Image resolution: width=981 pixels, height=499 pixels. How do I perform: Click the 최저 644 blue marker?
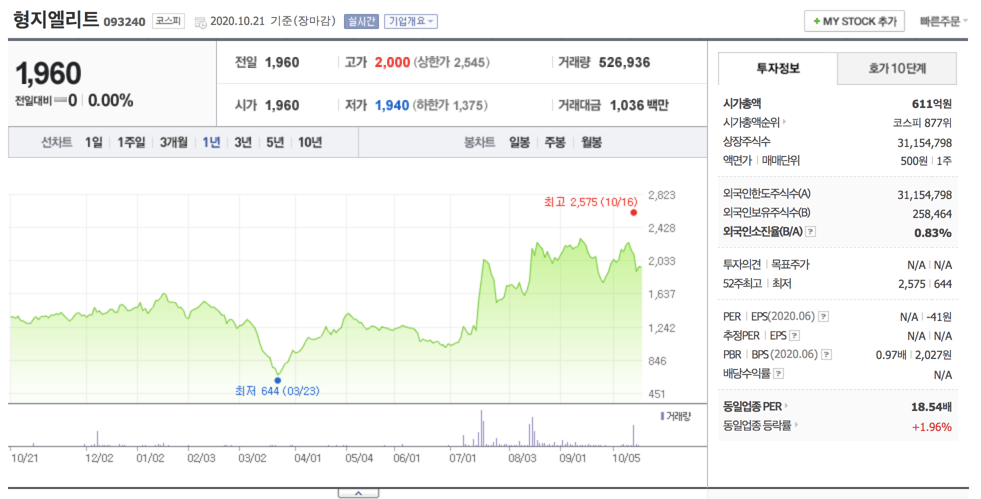click(x=277, y=380)
